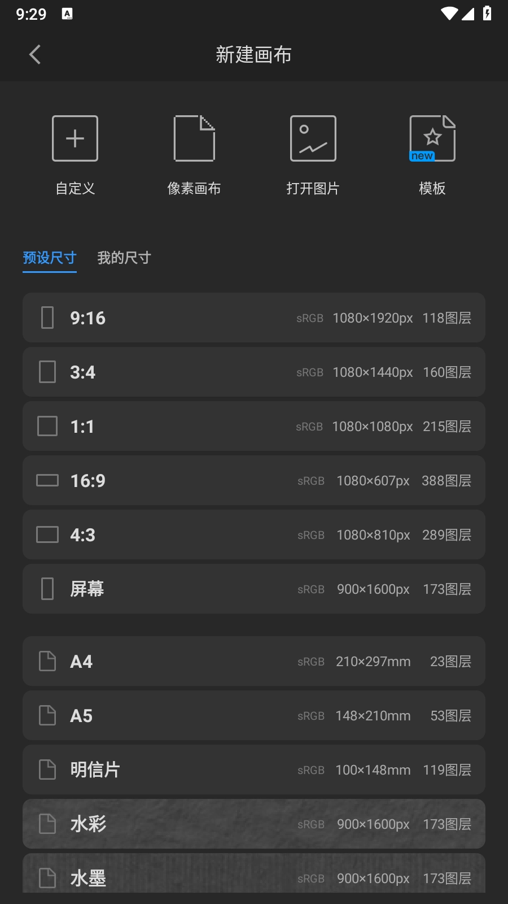Switch to the 预设尺寸 tab
The image size is (508, 904).
tap(50, 258)
